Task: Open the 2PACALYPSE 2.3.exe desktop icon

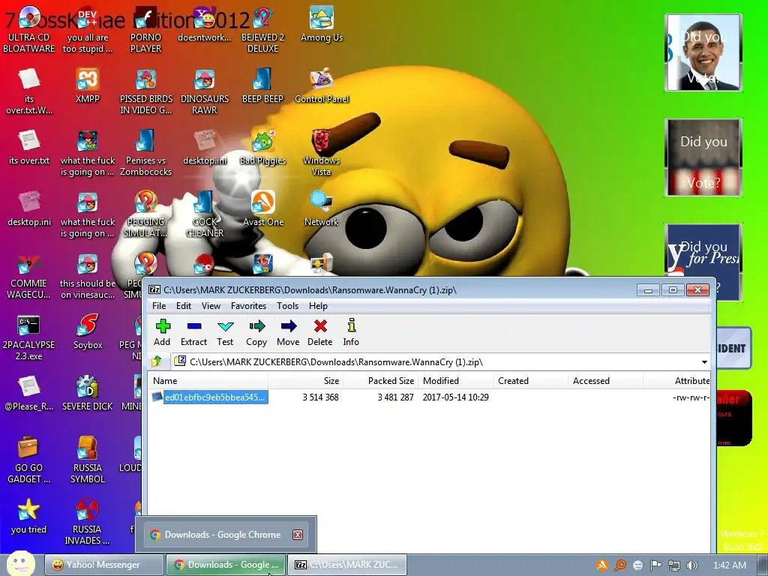Action: [29, 337]
